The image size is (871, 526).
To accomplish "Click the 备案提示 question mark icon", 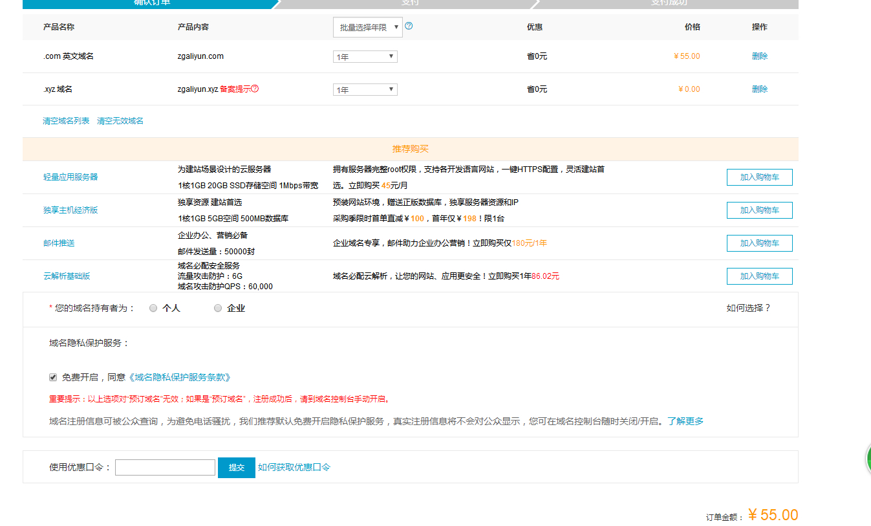I will tap(255, 89).
